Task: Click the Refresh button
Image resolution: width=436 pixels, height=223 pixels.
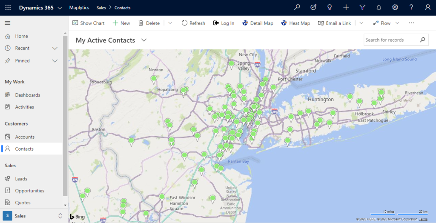Action: pyautogui.click(x=193, y=23)
